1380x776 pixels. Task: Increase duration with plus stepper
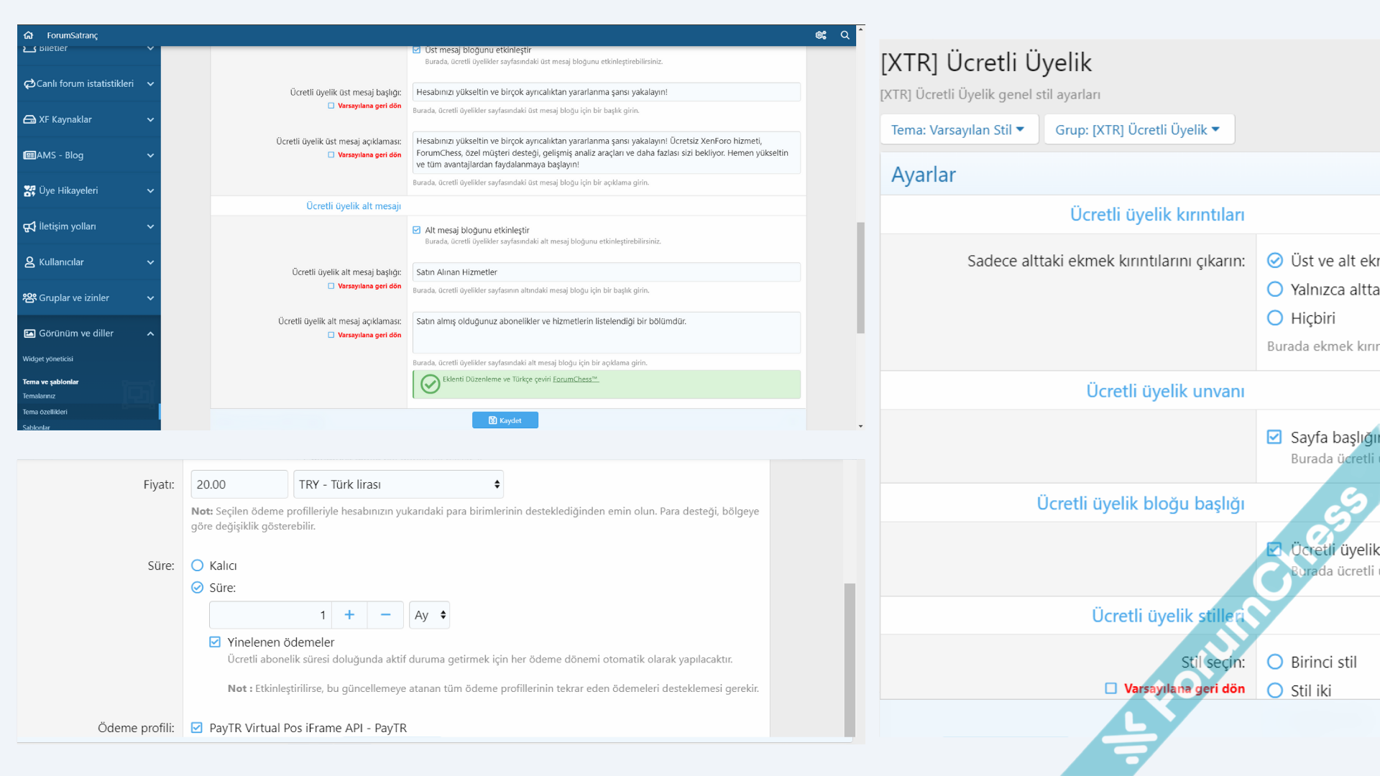pyautogui.click(x=349, y=615)
